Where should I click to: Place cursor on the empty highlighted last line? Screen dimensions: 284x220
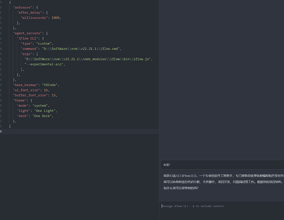(79, 132)
